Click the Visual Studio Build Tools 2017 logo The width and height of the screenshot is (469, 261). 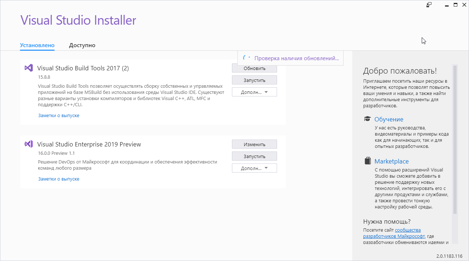[x=29, y=68]
